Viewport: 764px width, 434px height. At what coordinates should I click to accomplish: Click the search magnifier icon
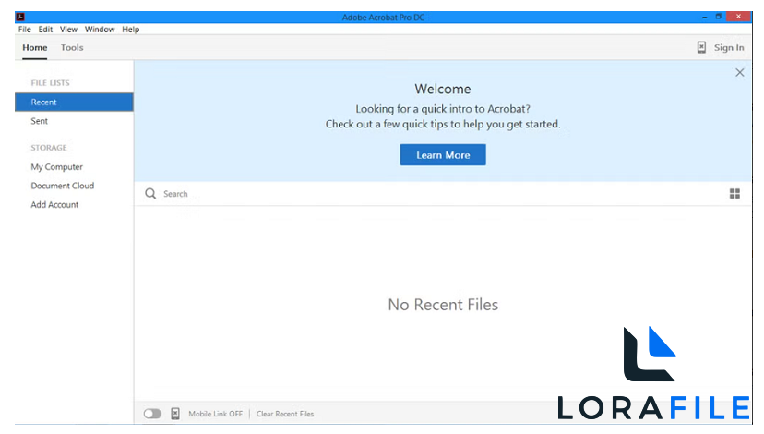(150, 194)
